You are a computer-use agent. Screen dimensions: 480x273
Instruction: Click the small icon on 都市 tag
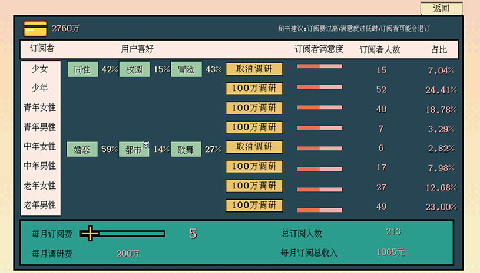[146, 145]
